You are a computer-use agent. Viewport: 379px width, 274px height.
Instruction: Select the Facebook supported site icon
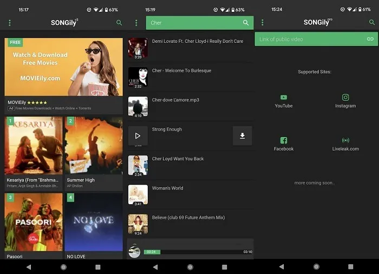point(284,140)
